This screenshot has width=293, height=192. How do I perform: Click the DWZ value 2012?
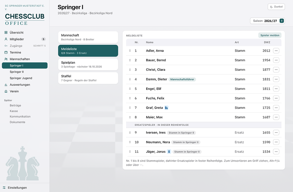click(x=266, y=51)
